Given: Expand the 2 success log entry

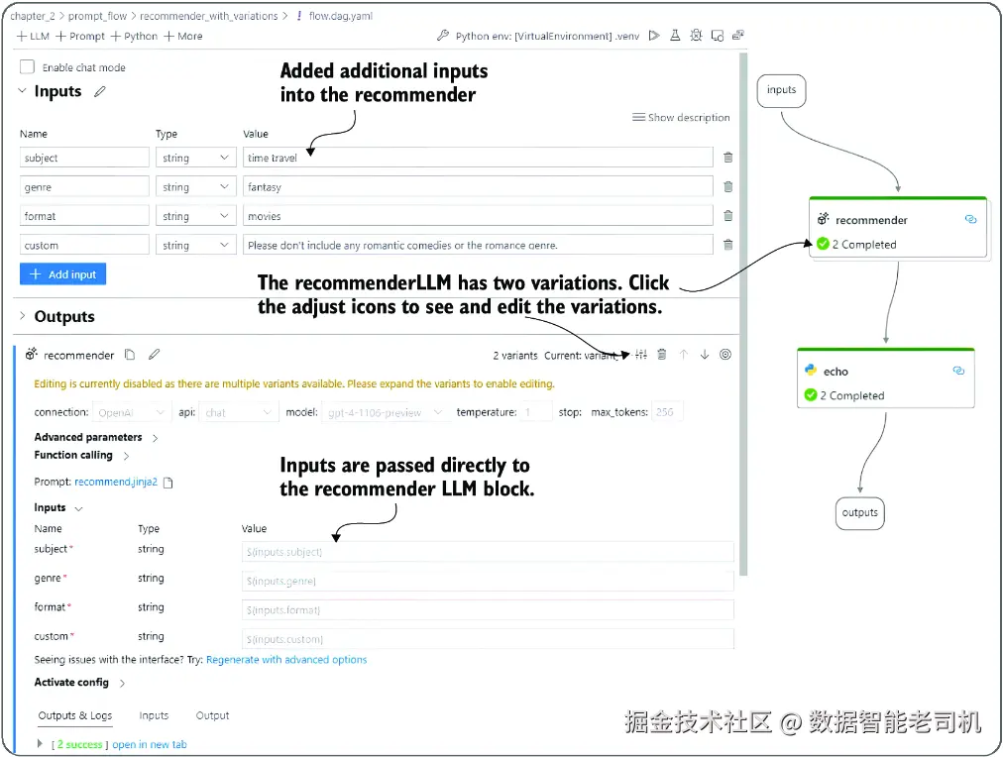Looking at the screenshot, I should pos(40,743).
